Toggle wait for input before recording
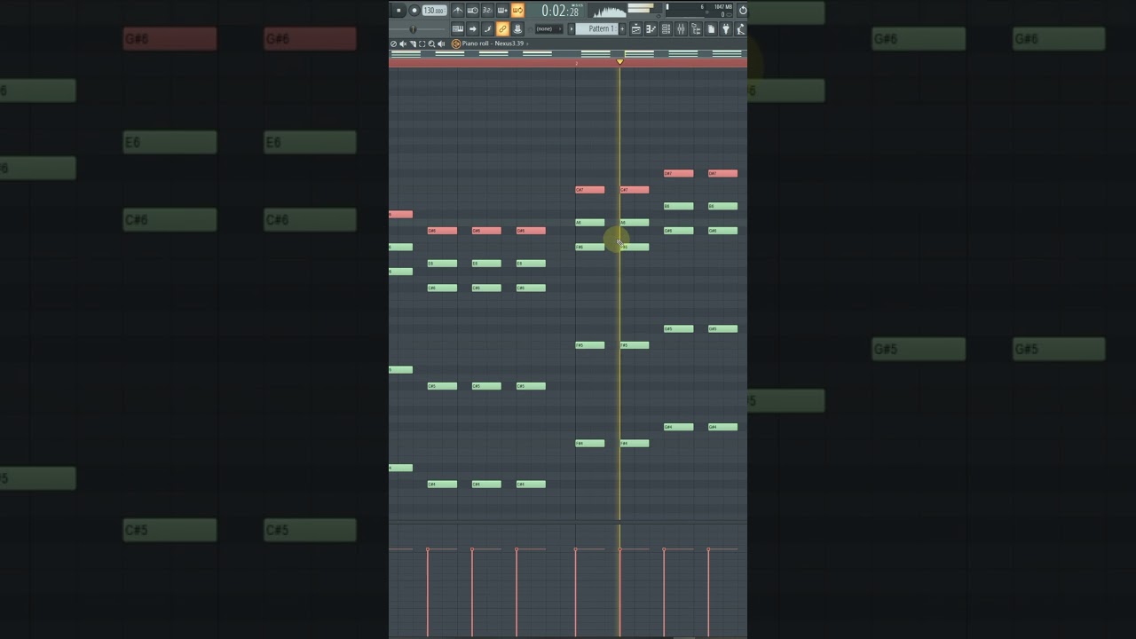Viewport: 1136px width, 639px height. tap(472, 11)
